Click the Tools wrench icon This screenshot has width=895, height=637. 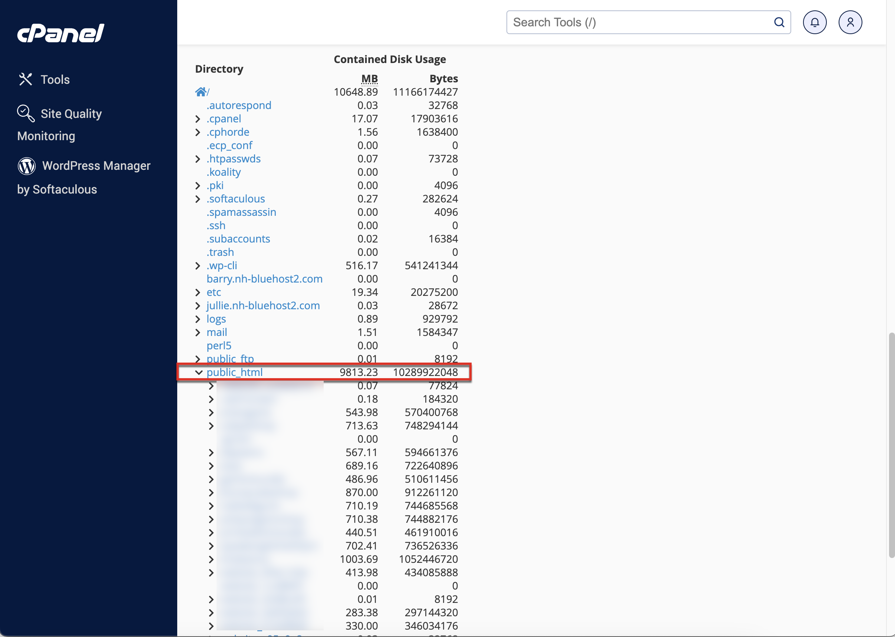[x=26, y=79]
